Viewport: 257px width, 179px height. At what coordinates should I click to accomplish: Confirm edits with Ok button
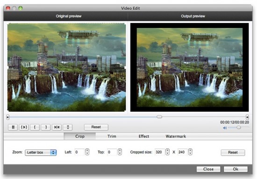coord(236,169)
